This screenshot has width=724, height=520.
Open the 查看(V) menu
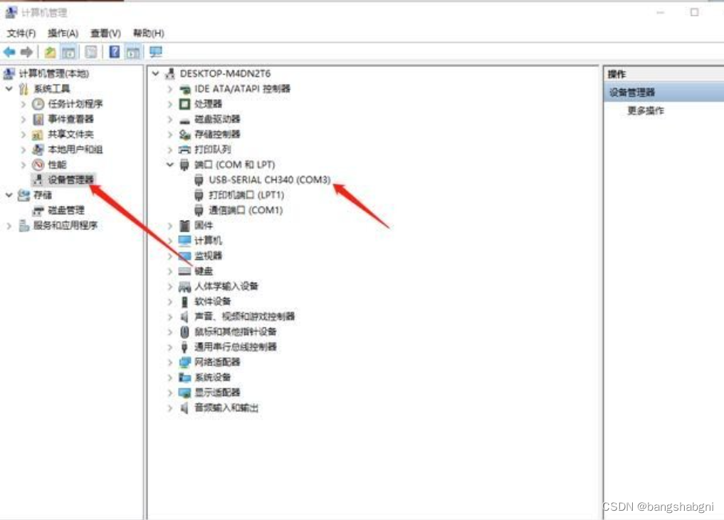tap(105, 33)
